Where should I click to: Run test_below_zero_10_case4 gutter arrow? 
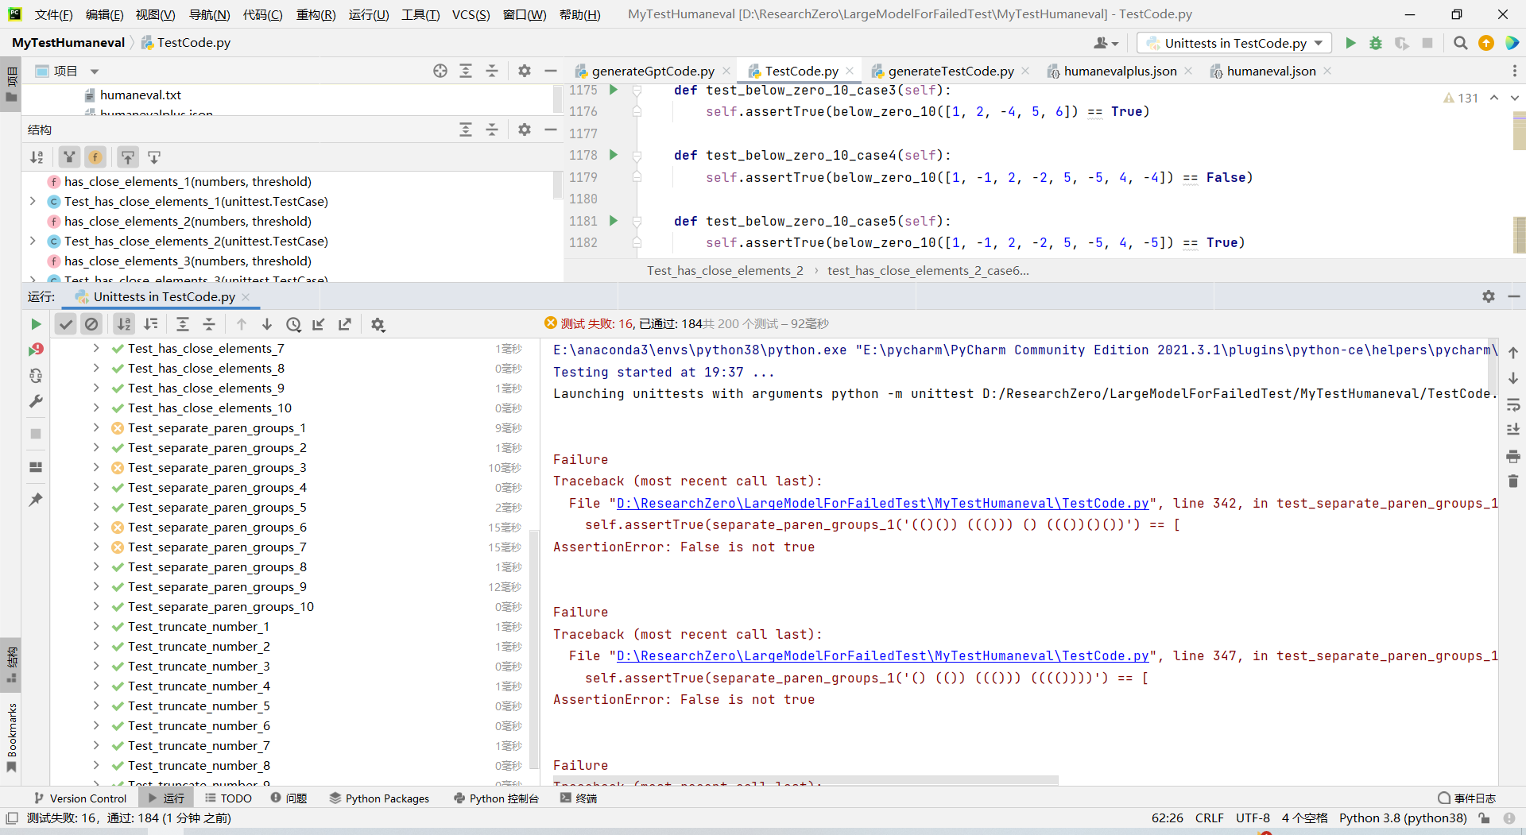click(x=613, y=155)
